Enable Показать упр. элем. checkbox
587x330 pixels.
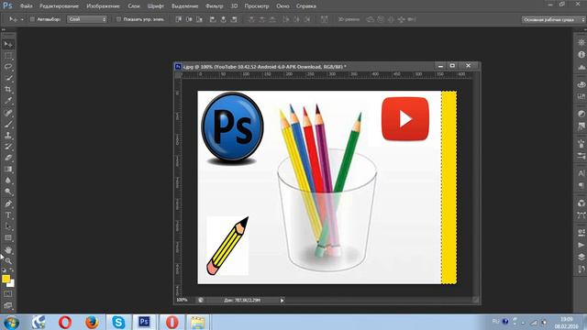click(x=118, y=19)
